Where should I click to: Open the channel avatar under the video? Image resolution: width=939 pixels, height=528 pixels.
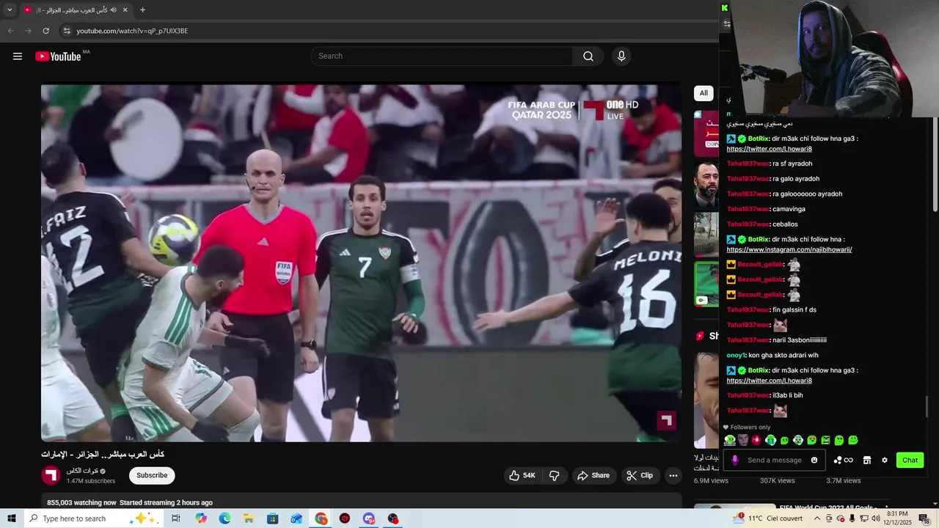click(x=51, y=475)
